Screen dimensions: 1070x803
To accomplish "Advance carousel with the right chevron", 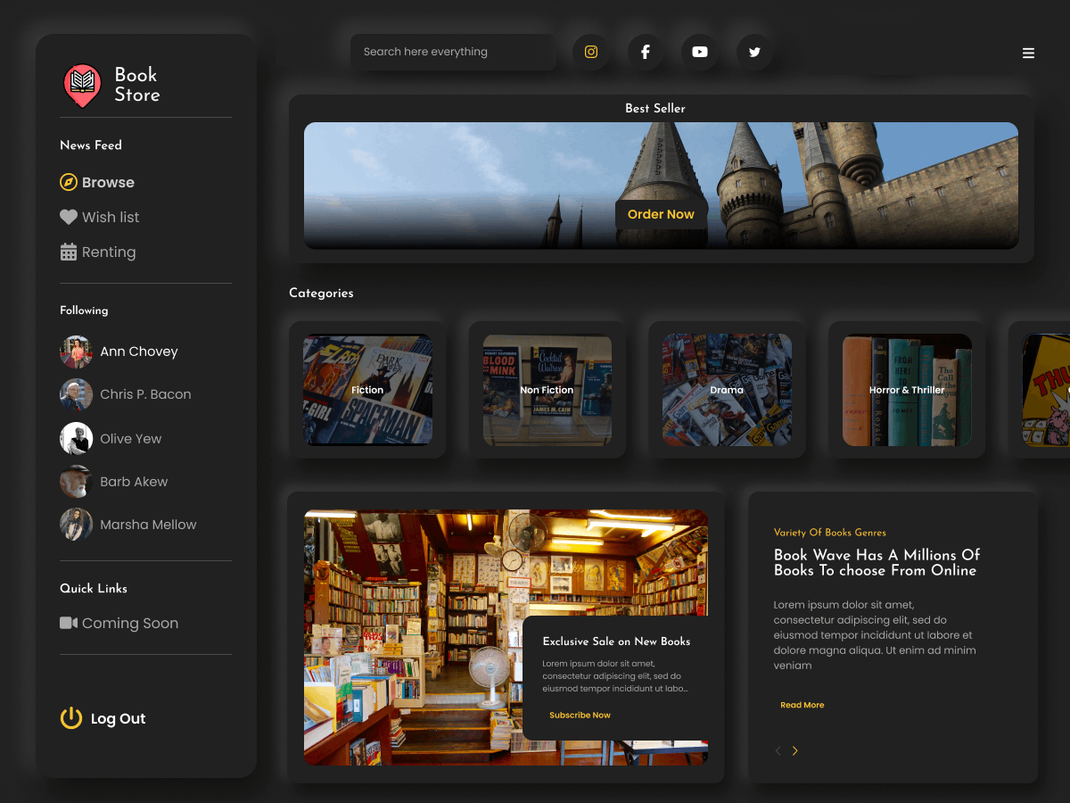I will pos(794,750).
